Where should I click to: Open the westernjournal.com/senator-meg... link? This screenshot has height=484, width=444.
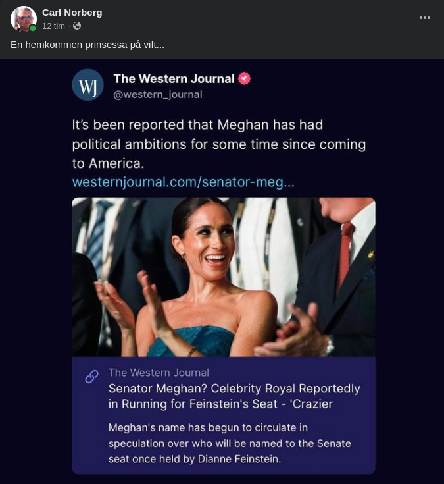pos(183,182)
